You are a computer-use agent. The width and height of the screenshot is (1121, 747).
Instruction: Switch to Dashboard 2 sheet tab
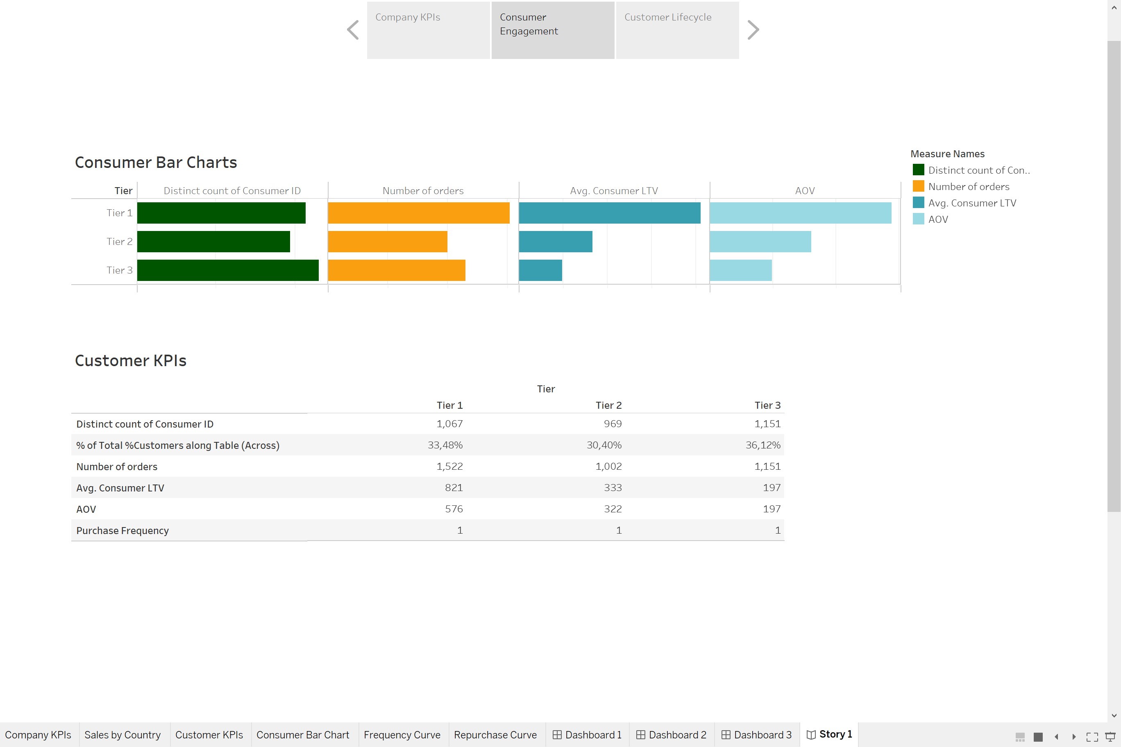[x=671, y=735]
